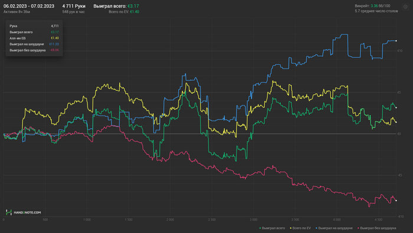Click the 'Винрейт: 3.36 бб/100' text
413x233 pixels.
[372, 6]
